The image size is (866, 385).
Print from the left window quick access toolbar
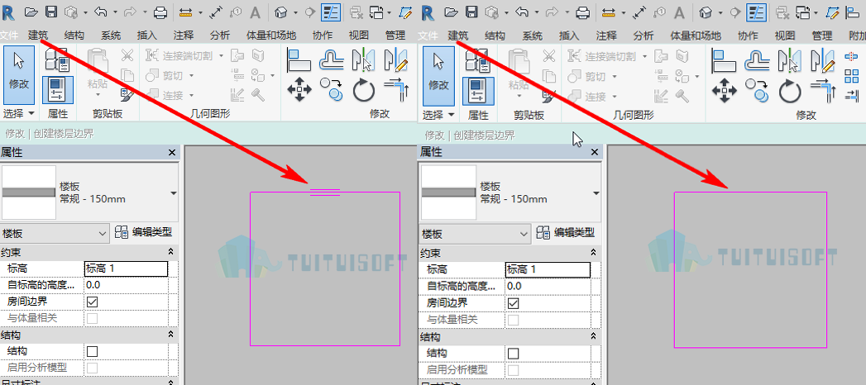point(160,12)
